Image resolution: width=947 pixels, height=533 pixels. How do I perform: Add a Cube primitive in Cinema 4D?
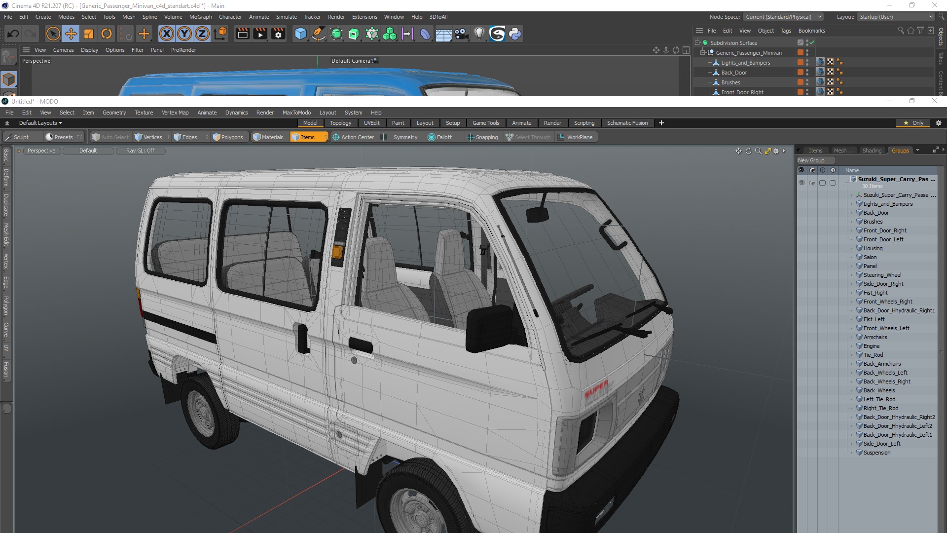[300, 34]
